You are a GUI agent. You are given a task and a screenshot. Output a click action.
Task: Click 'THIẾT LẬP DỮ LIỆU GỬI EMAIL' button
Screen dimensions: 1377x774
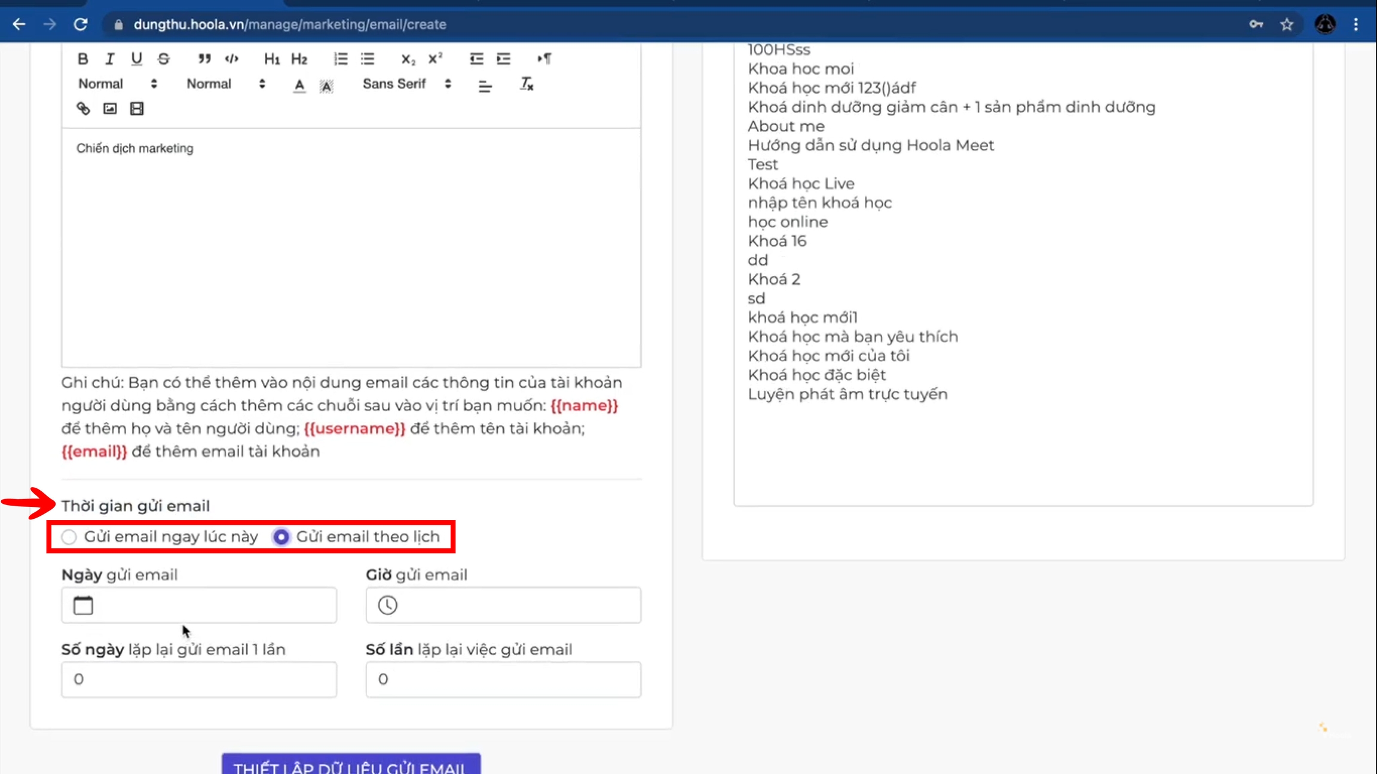351,764
